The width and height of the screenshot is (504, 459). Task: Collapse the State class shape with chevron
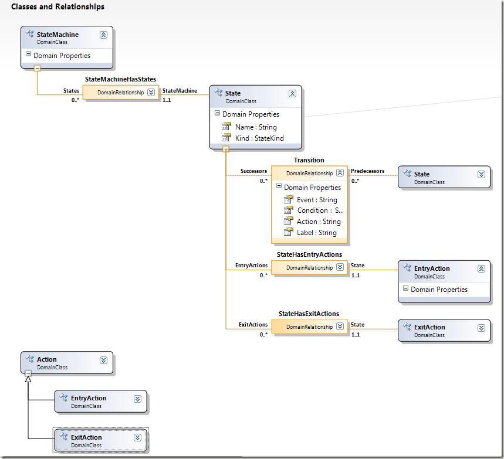point(292,93)
